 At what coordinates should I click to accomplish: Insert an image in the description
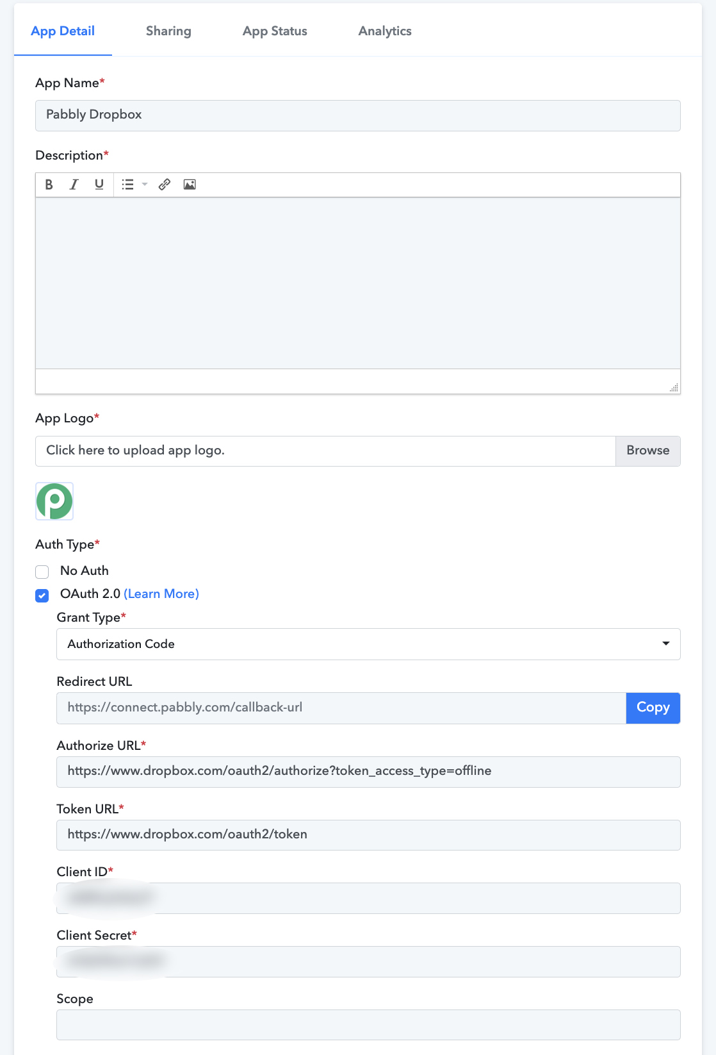(x=190, y=185)
